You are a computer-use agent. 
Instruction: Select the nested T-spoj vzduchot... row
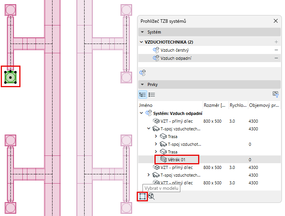pos(209,144)
